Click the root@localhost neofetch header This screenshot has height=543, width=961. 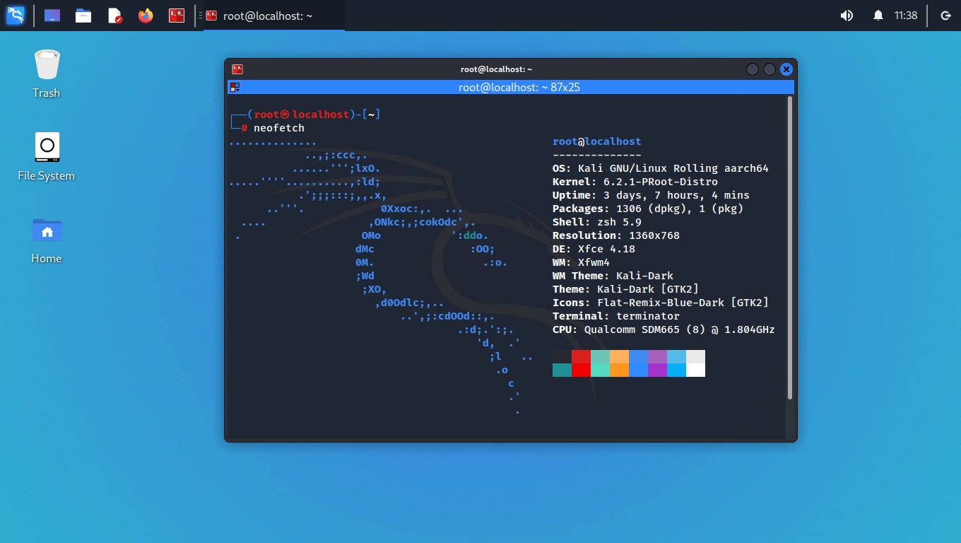click(597, 141)
